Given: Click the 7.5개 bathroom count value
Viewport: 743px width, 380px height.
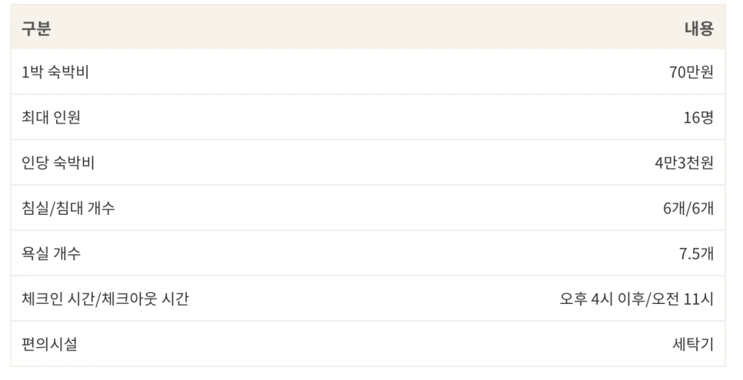Looking at the screenshot, I should coord(696,253).
